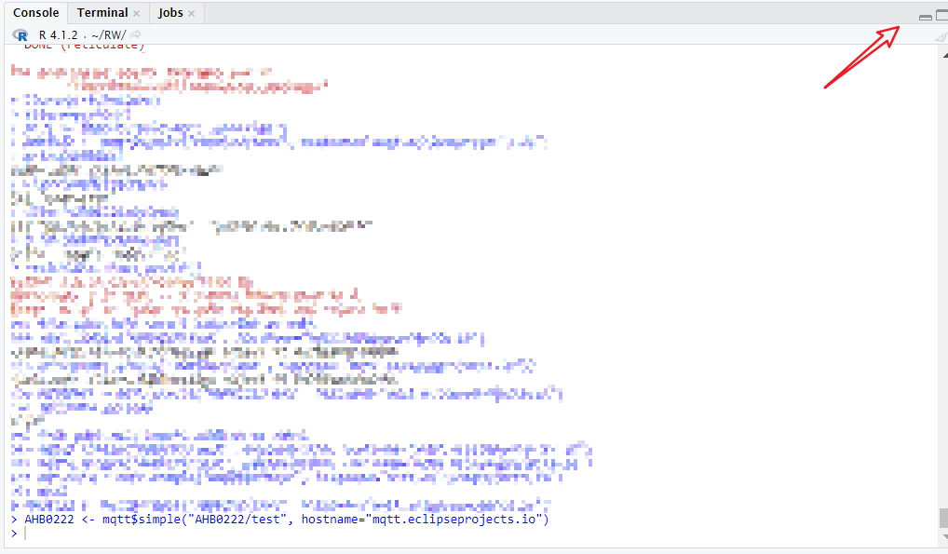Close the Jobs tab
The width and height of the screenshot is (948, 554).
pyautogui.click(x=192, y=13)
